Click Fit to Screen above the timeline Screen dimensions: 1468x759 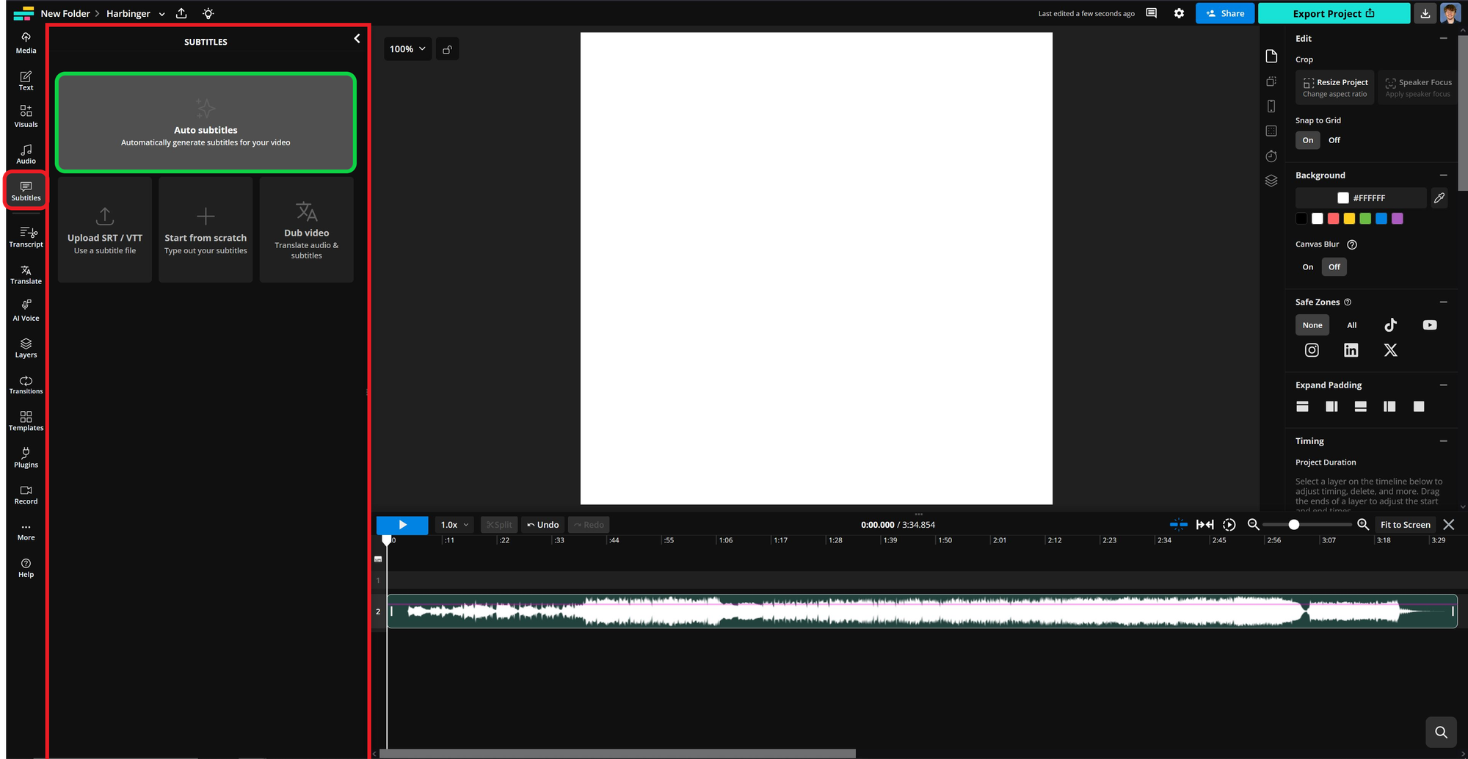click(1404, 524)
